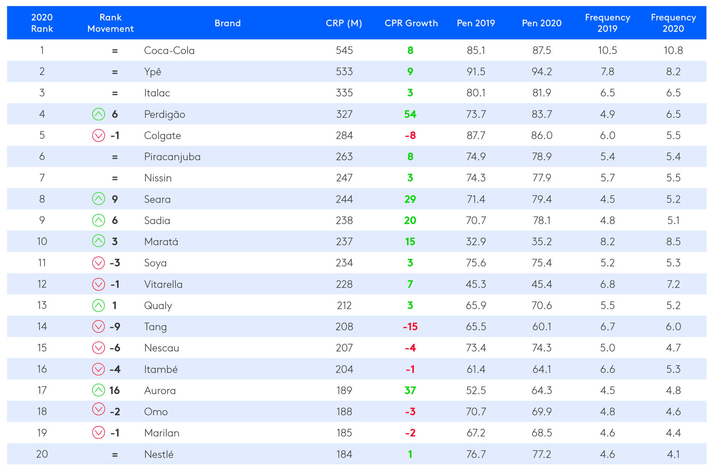This screenshot has width=713, height=472.
Task: Click the CPR Growth column header
Action: [x=411, y=23]
